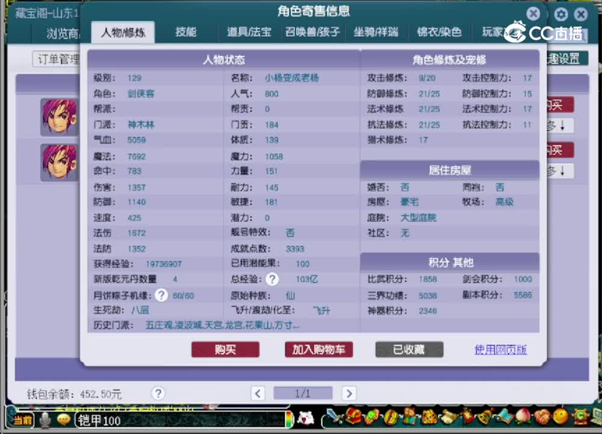Open 使用网页版 link
This screenshot has height=434, width=602.
coord(500,350)
